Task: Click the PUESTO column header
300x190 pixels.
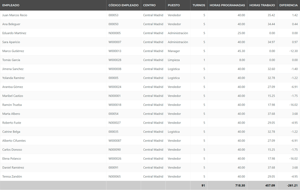Action: click(x=174, y=5)
